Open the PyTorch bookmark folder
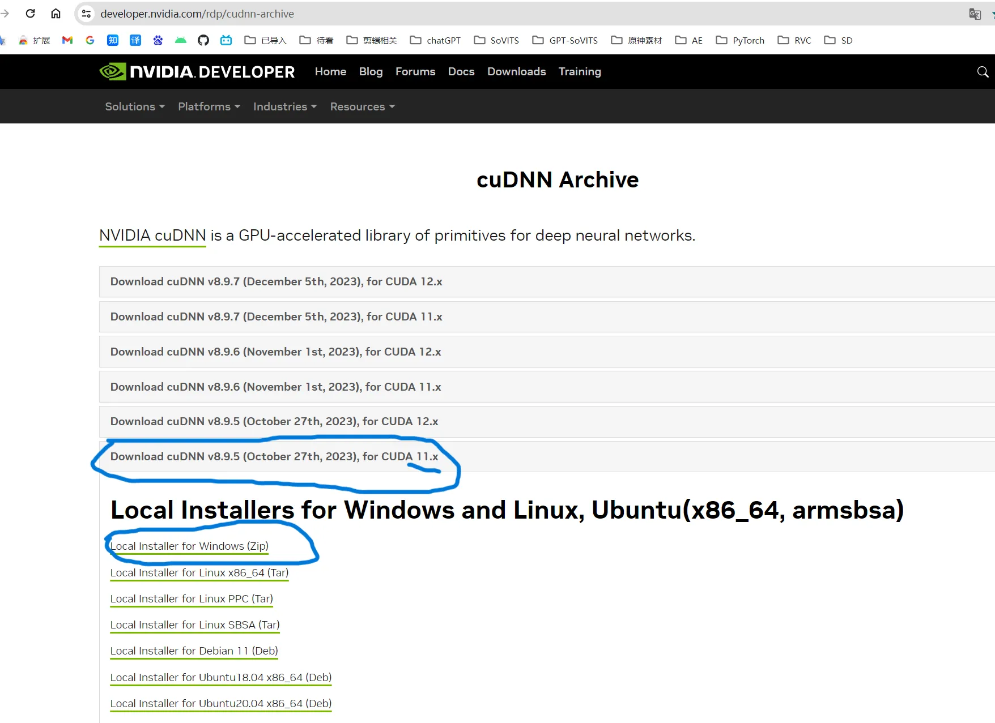 [x=741, y=40]
